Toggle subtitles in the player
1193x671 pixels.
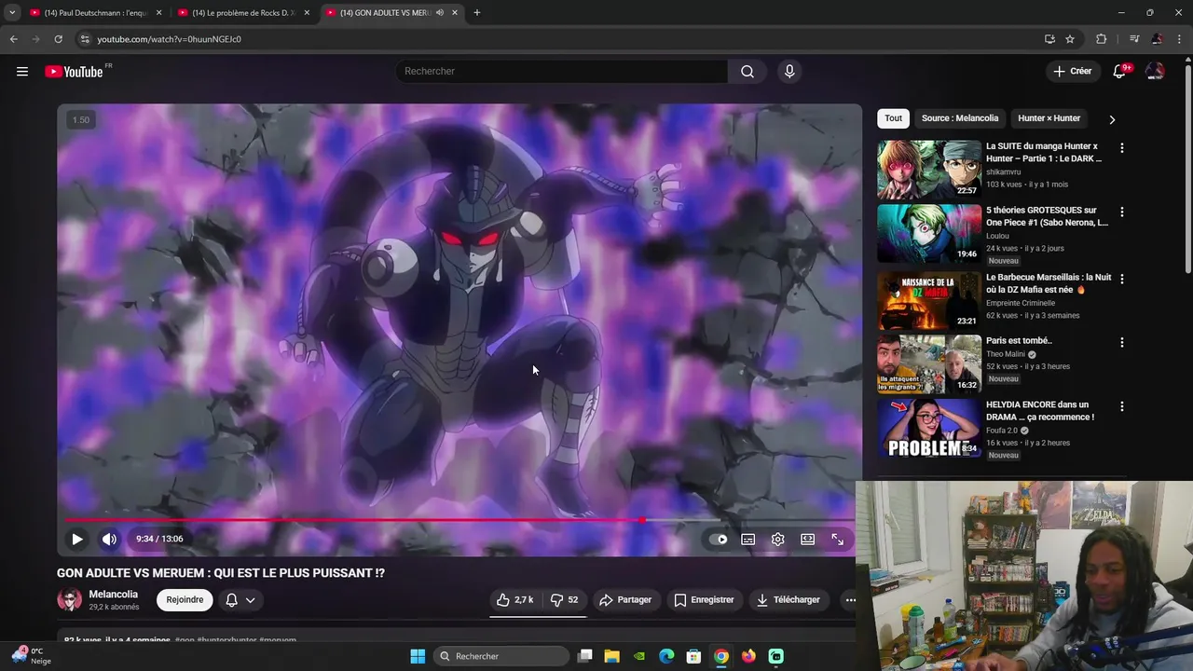[x=747, y=539]
